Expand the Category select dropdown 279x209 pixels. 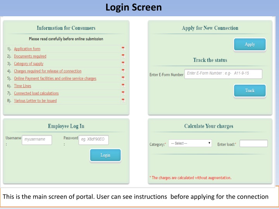pos(190,143)
